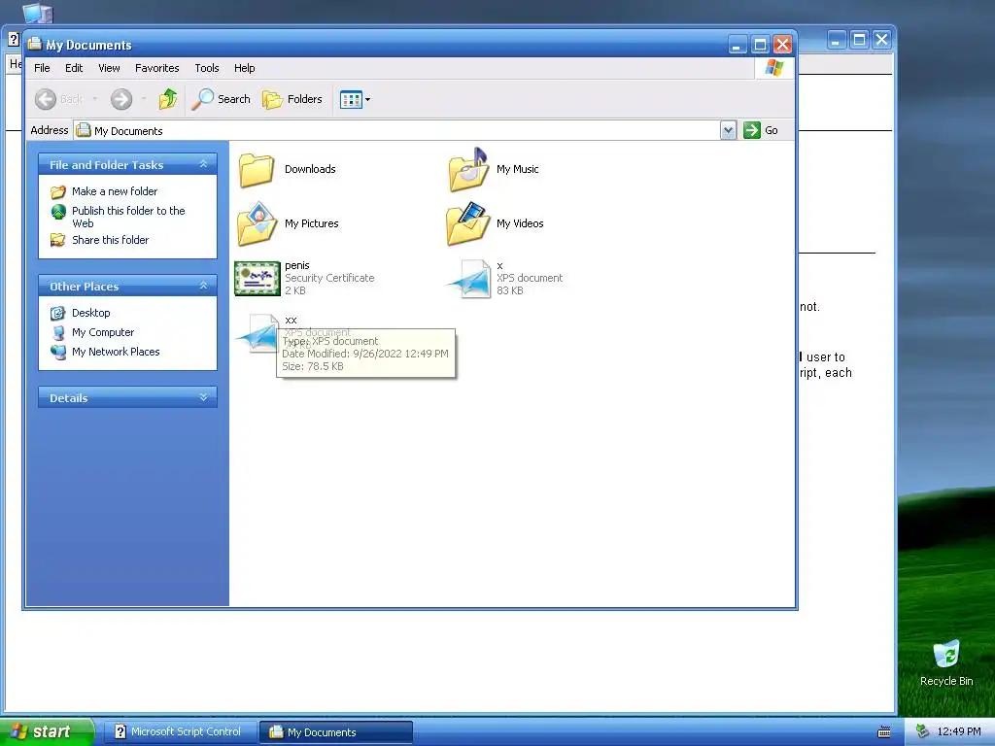The image size is (995, 746).
Task: Minimize the My Documents window
Action: click(737, 45)
